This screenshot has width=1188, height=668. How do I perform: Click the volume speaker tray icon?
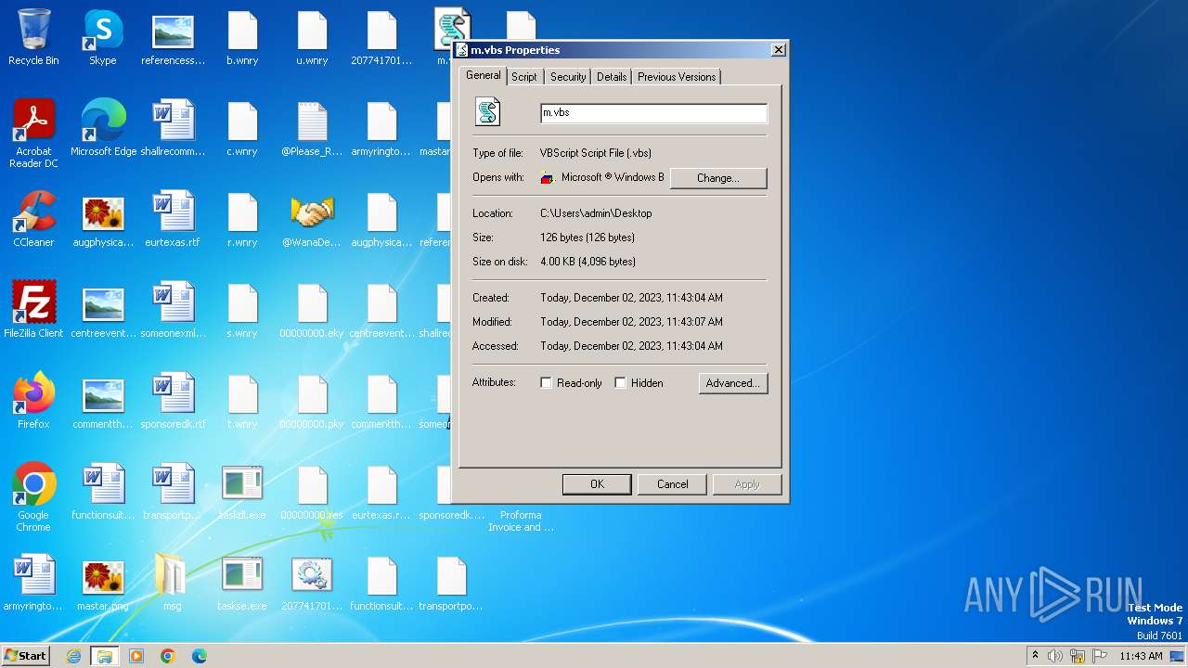pyautogui.click(x=1055, y=656)
